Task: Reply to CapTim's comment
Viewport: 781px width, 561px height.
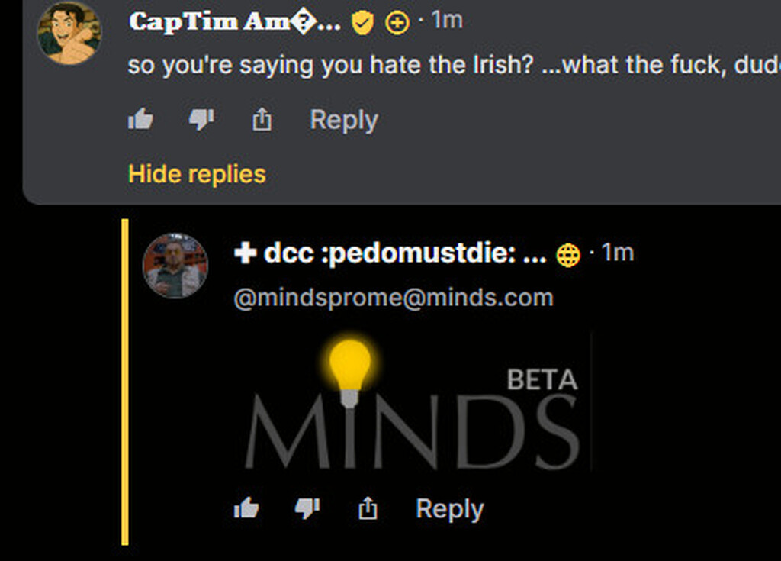Action: pyautogui.click(x=344, y=120)
